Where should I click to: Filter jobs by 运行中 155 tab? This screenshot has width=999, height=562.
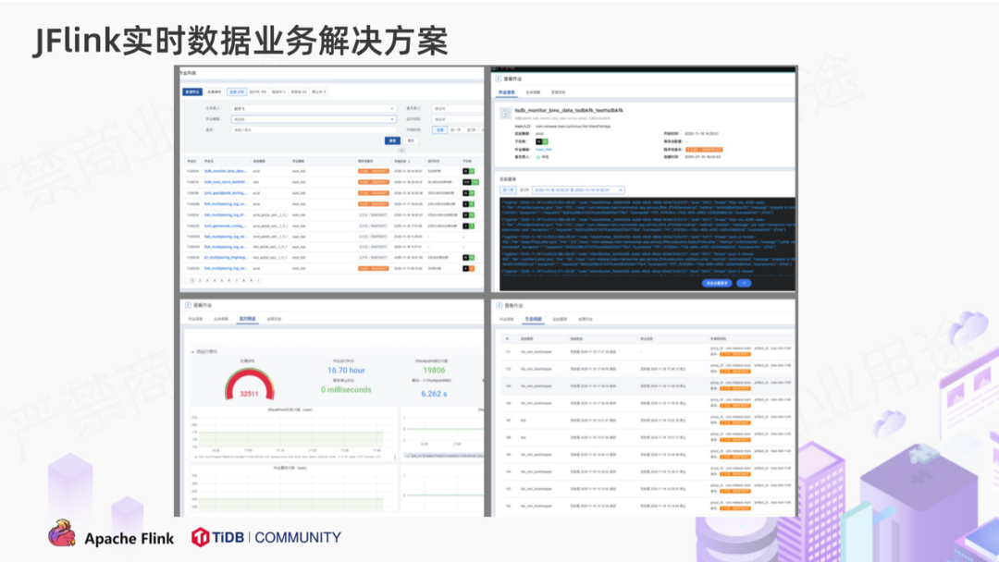tap(257, 92)
